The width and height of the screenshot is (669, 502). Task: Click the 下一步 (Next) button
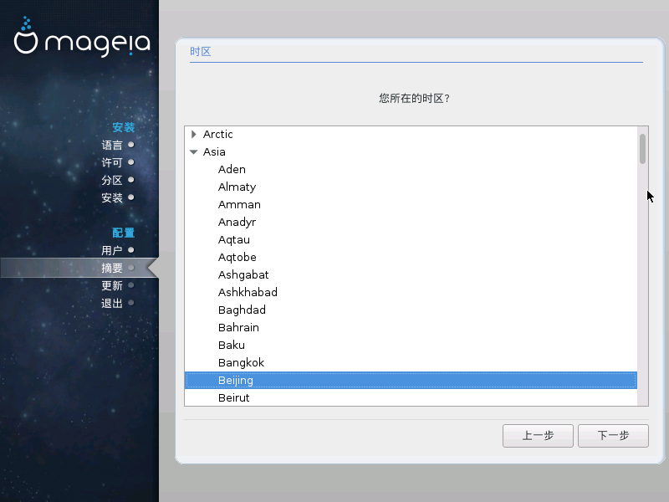613,436
